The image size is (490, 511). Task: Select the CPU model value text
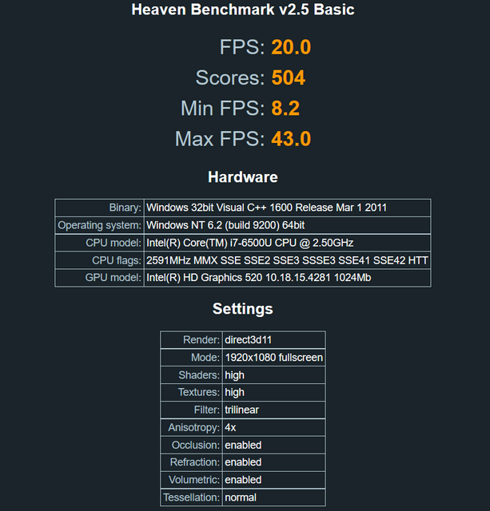click(249, 243)
